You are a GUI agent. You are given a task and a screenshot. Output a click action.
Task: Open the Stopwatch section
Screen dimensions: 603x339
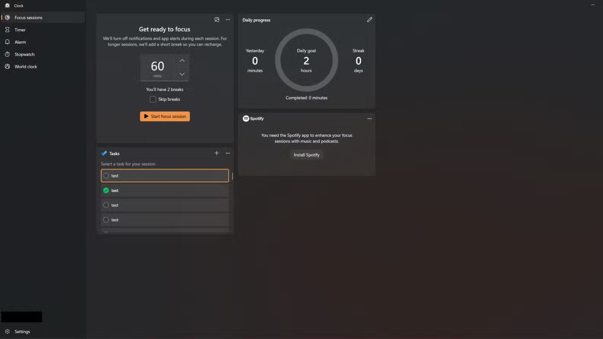(x=24, y=54)
